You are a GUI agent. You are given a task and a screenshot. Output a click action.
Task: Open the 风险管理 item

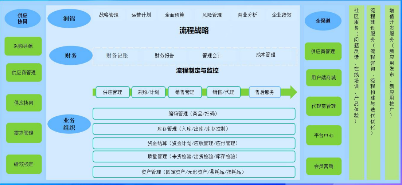[212, 15]
